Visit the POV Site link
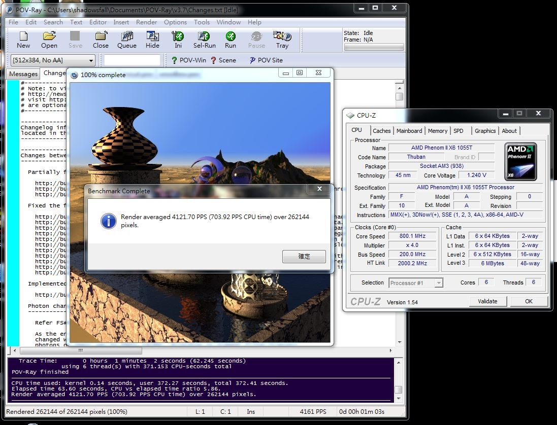Screen dimensions: 557x425 coord(266,60)
